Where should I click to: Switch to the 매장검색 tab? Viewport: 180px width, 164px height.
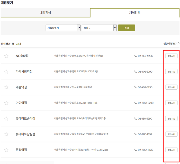click(45, 13)
